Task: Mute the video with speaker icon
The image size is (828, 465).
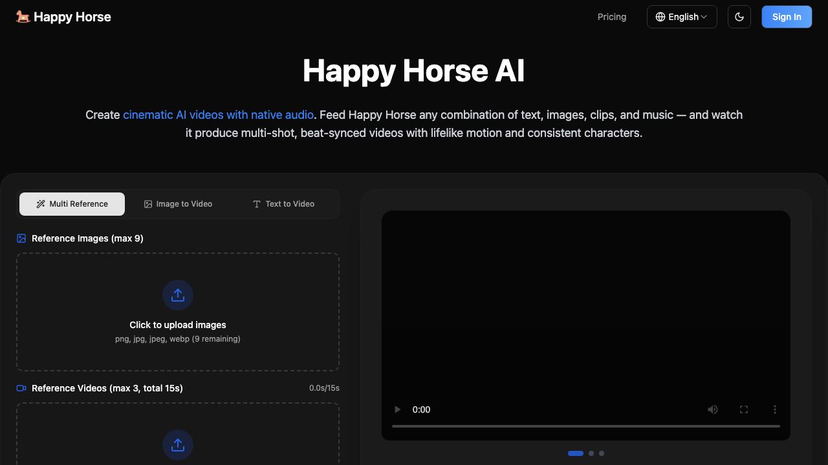Action: pyautogui.click(x=713, y=409)
